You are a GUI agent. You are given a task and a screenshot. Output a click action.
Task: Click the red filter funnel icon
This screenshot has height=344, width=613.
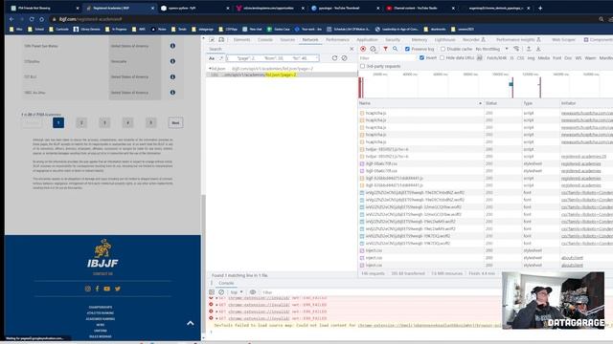point(385,49)
